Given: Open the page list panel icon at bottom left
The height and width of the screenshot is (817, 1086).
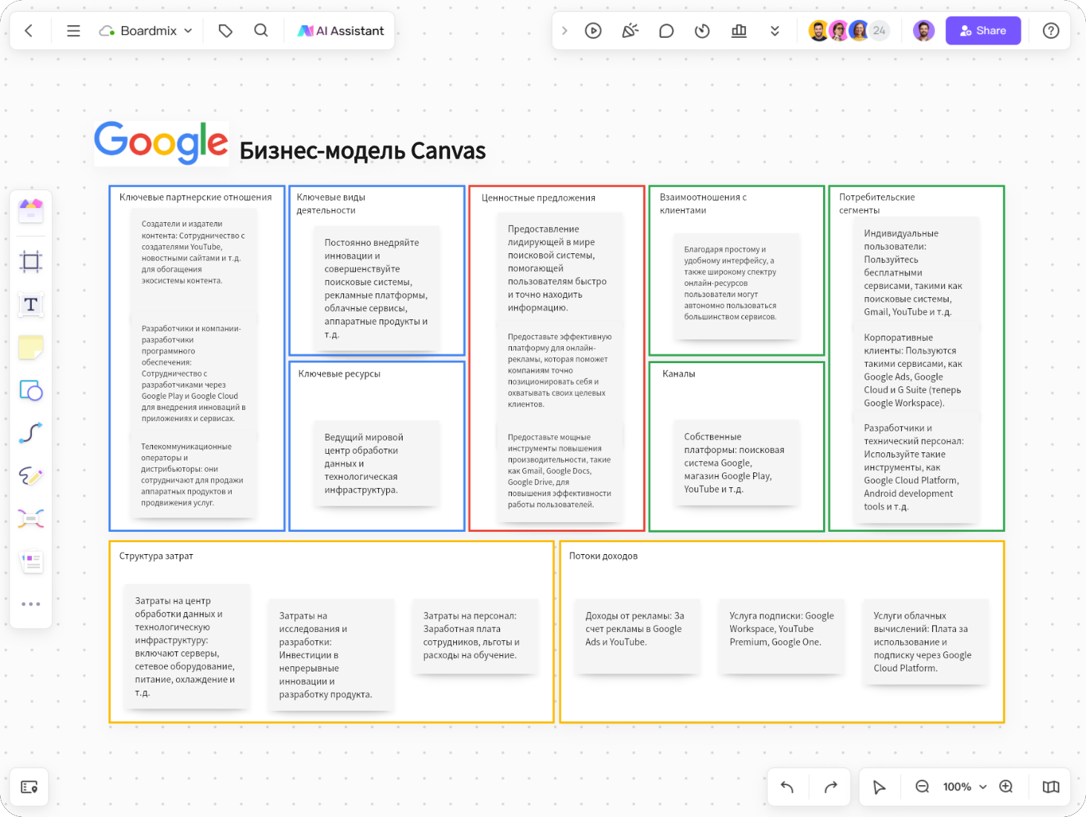Looking at the screenshot, I should pos(30,787).
